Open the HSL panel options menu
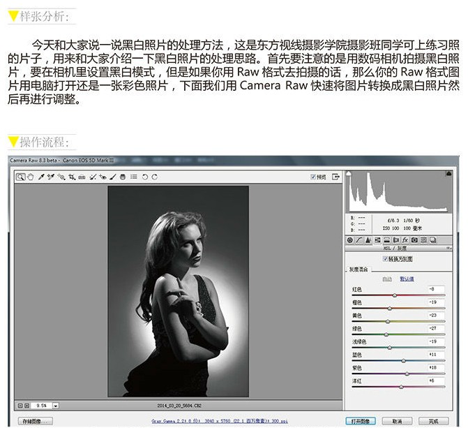Image resolution: width=468 pixels, height=428 pixels. [x=449, y=248]
